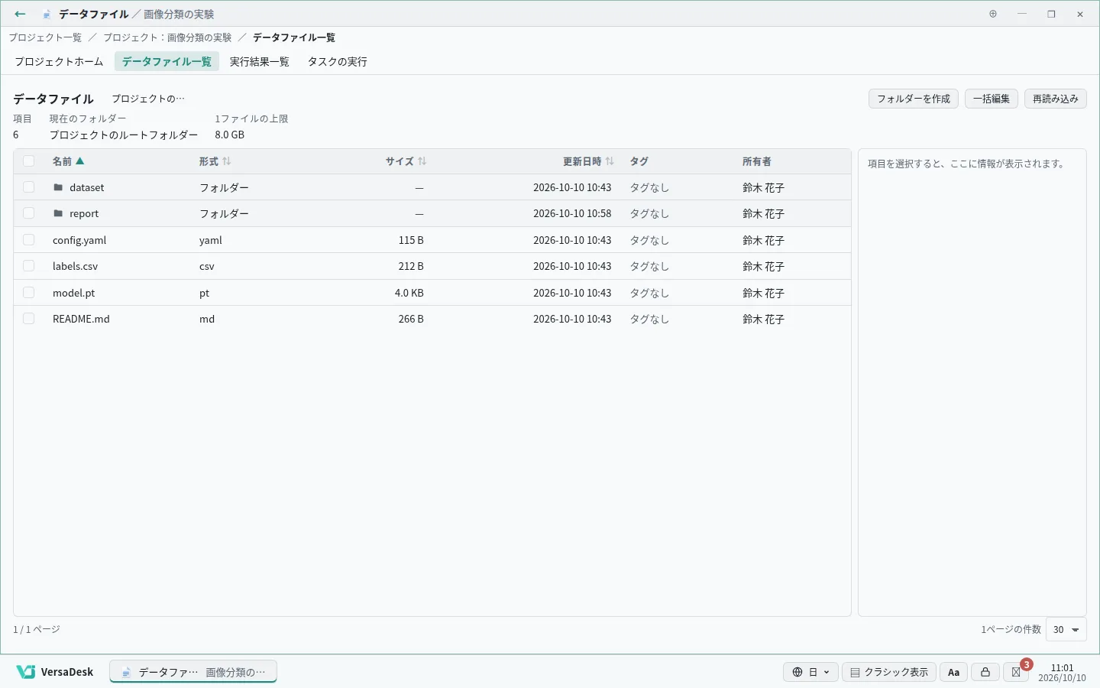Click the 再読み込み button
The width and height of the screenshot is (1100, 688).
pos(1056,99)
